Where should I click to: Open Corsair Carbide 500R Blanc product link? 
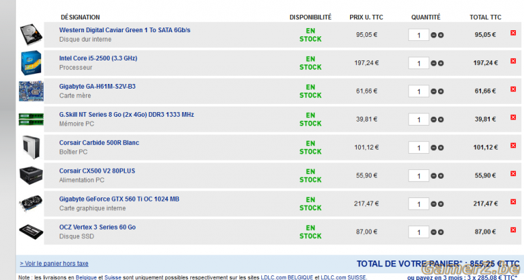[x=99, y=142]
